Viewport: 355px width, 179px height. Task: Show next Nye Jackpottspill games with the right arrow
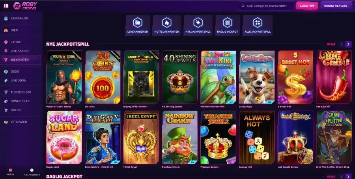point(348,44)
